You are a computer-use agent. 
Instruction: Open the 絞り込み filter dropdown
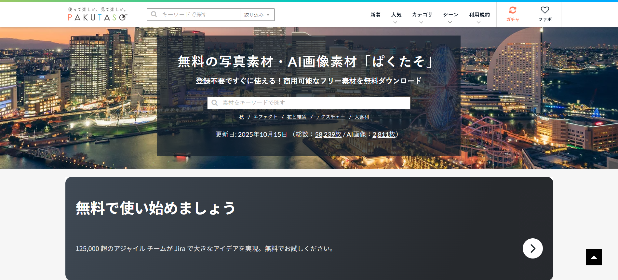point(257,15)
